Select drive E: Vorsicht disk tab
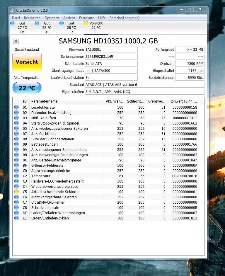This screenshot has height=276, width=225. 96,28
